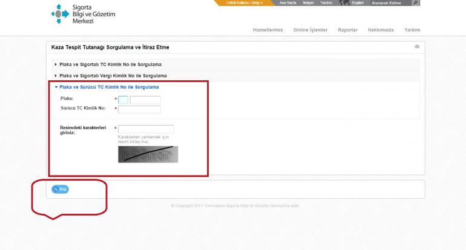This screenshot has height=250, width=466.
Task: Go to Ana Sayfa in top bar
Action: point(287,2)
